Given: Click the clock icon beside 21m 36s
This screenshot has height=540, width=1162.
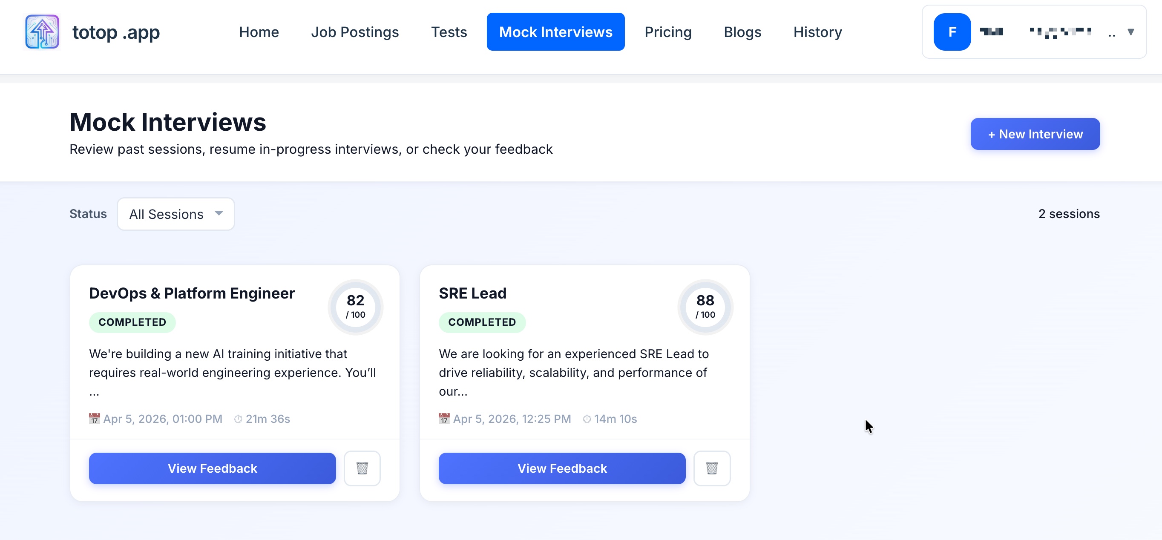Looking at the screenshot, I should click(x=238, y=419).
